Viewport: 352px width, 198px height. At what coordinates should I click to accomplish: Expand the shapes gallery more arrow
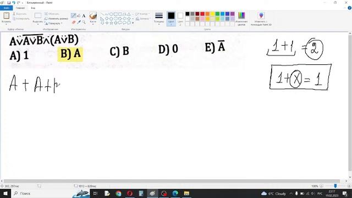(x=133, y=23)
